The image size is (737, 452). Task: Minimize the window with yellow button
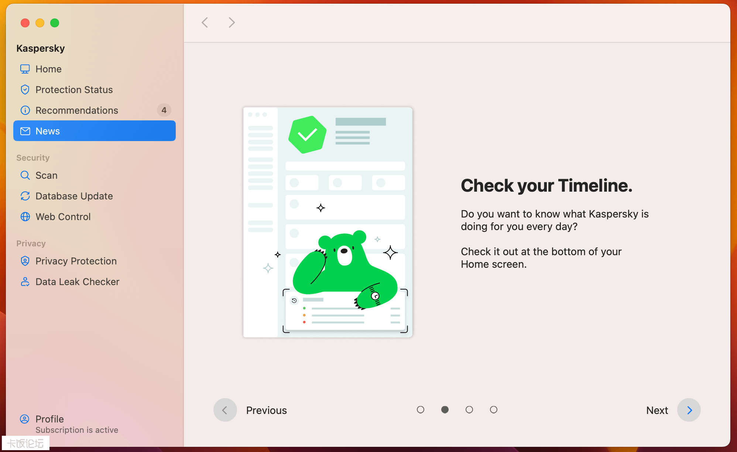(40, 23)
